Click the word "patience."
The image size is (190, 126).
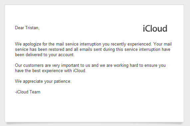[x=63, y=81]
